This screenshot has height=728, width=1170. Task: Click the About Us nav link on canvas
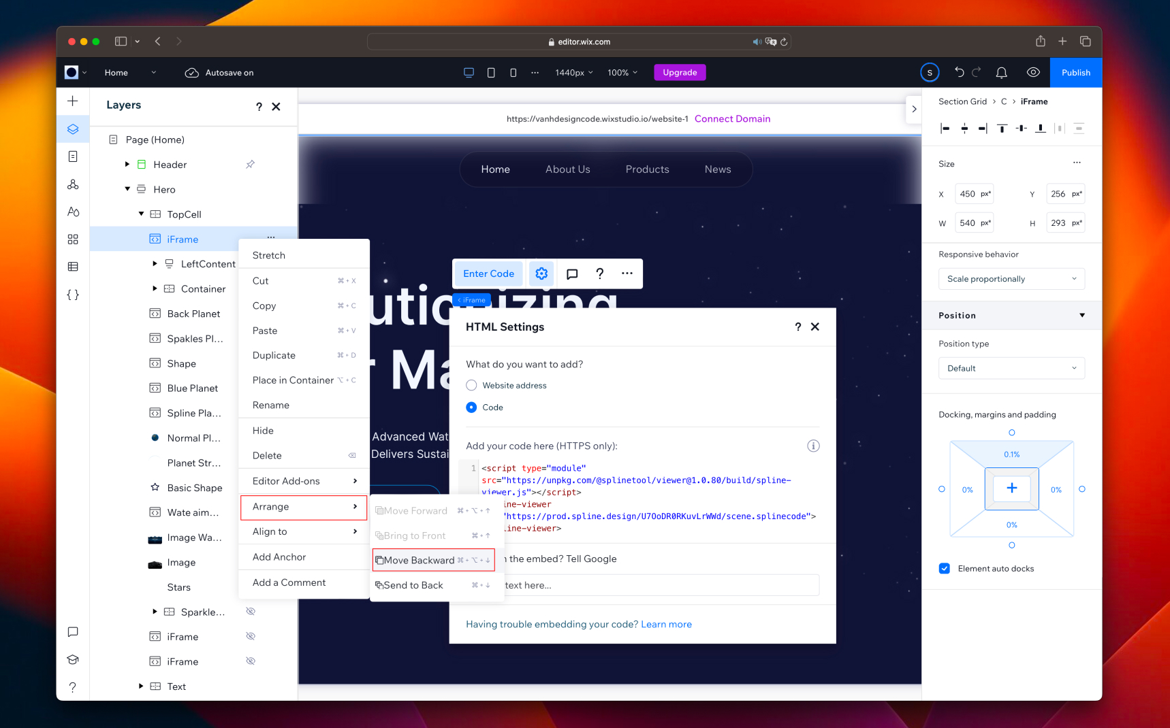[568, 169]
